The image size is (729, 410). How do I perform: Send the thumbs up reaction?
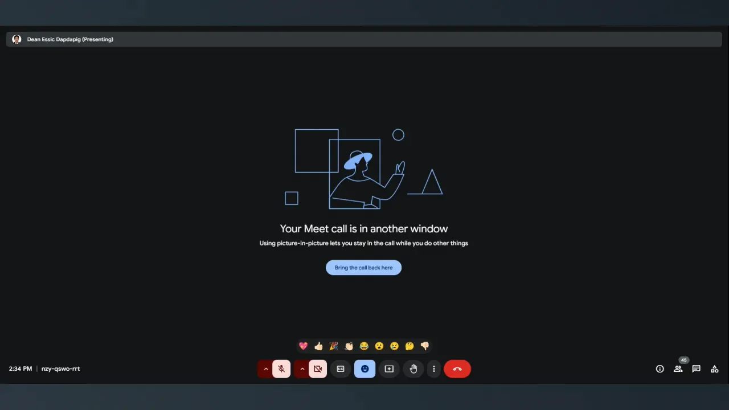pyautogui.click(x=318, y=346)
